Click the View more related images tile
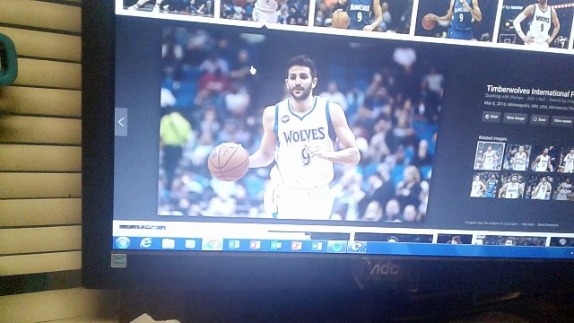This screenshot has height=323, width=574. (x=564, y=189)
